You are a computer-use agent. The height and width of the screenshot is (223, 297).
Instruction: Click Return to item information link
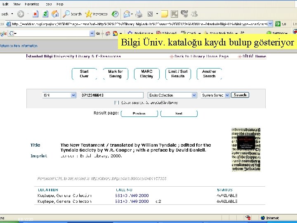(x=19, y=46)
